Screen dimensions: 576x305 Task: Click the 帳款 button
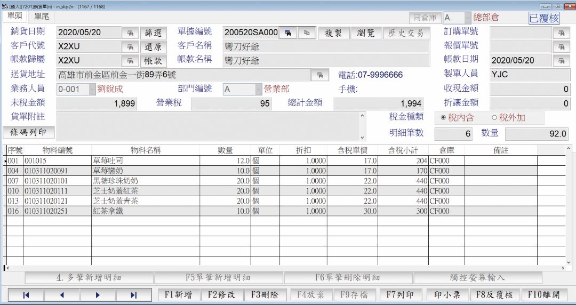pos(154,61)
